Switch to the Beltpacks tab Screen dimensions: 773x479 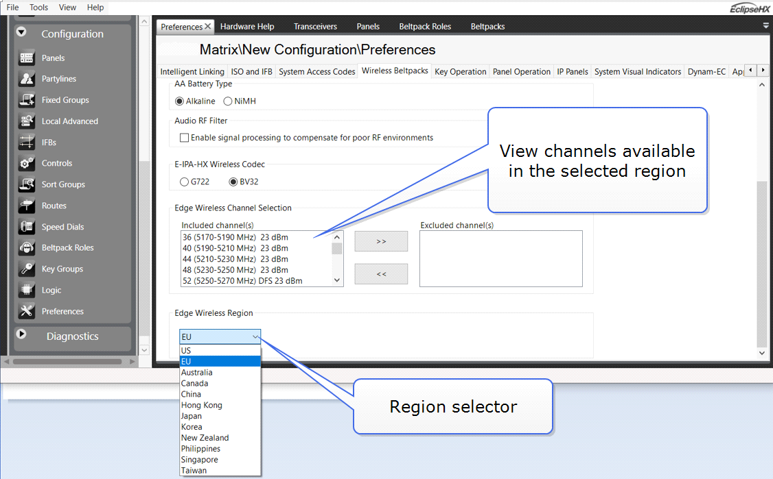point(487,27)
